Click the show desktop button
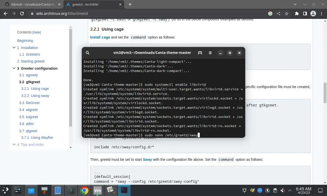The width and height of the screenshot is (327, 196). click(x=320, y=190)
